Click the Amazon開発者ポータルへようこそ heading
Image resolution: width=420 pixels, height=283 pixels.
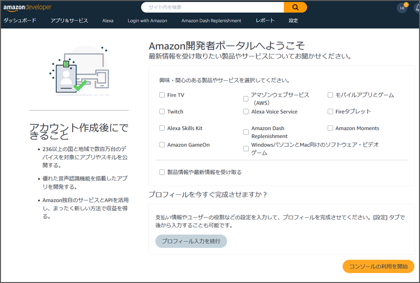pyautogui.click(x=226, y=46)
